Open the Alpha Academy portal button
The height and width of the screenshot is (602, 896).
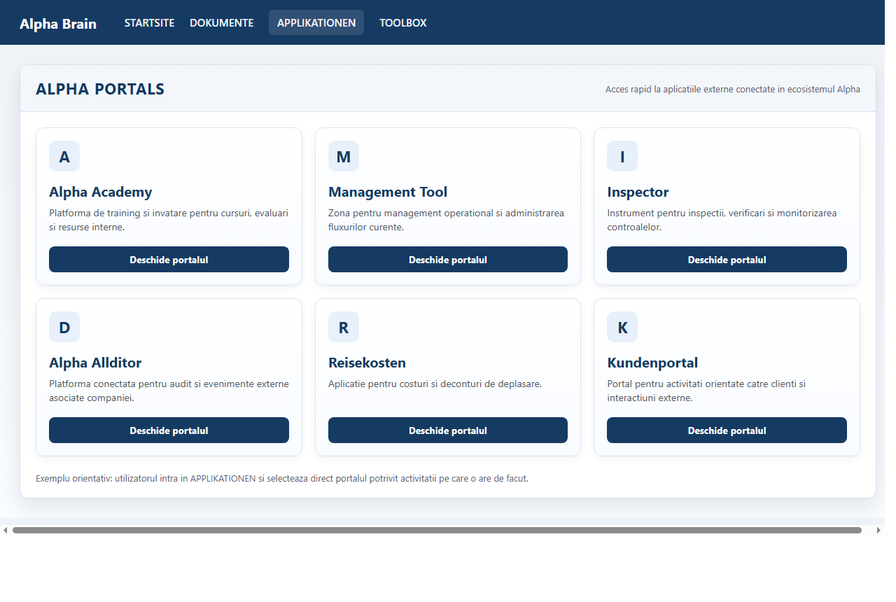pos(169,260)
